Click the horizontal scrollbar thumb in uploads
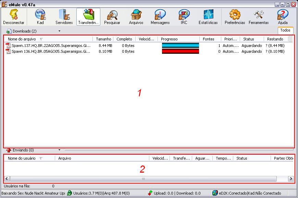 pyautogui.click(x=143, y=178)
